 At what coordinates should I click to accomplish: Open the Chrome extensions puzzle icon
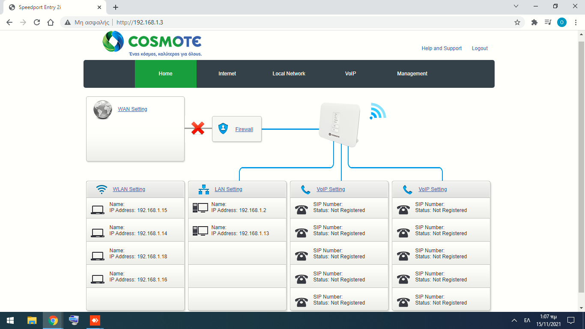click(534, 22)
